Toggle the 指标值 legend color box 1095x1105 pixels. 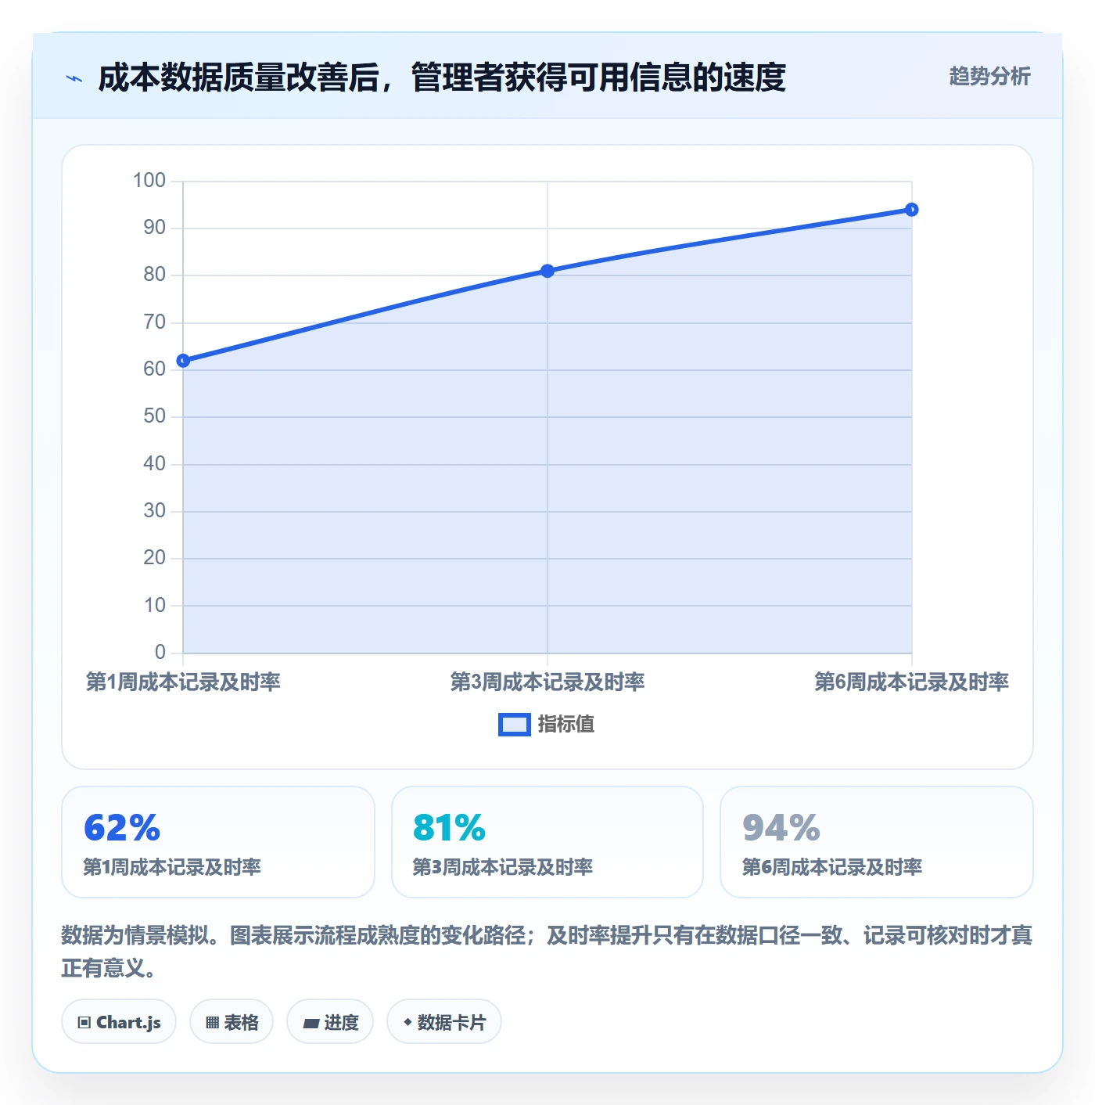pyautogui.click(x=515, y=725)
